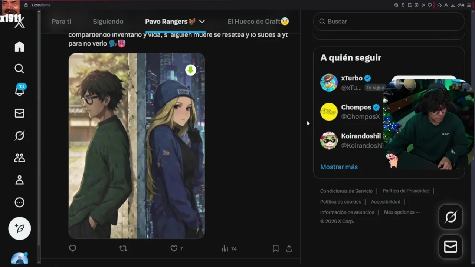Open xTurbo profile avatar
This screenshot has width=475, height=267.
(329, 82)
